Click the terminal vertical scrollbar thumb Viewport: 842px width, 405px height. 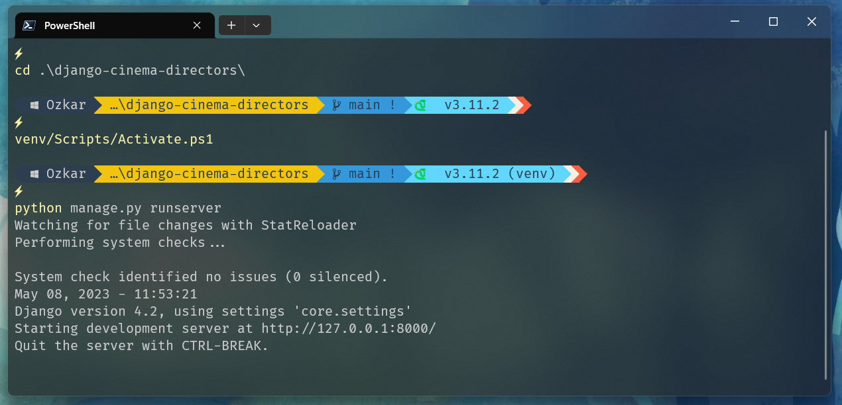click(x=825, y=255)
